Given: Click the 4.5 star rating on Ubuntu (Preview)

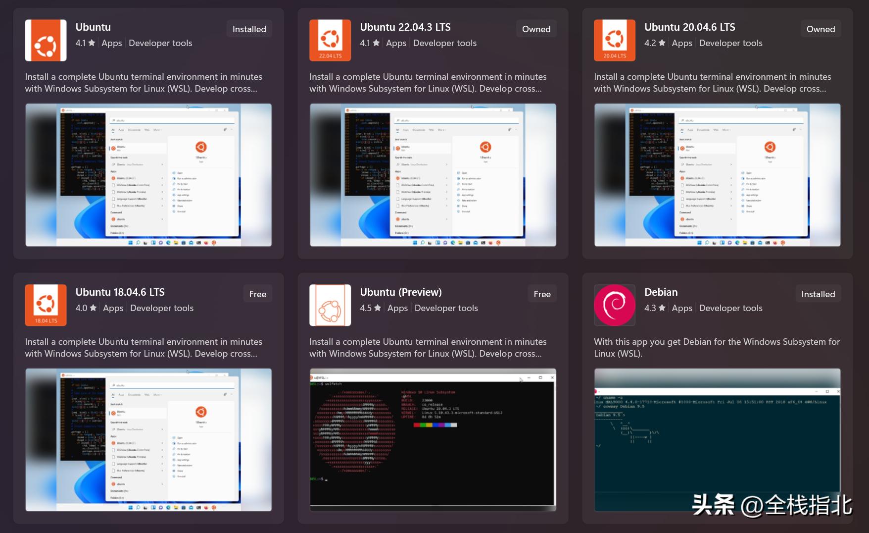Looking at the screenshot, I should (x=371, y=308).
